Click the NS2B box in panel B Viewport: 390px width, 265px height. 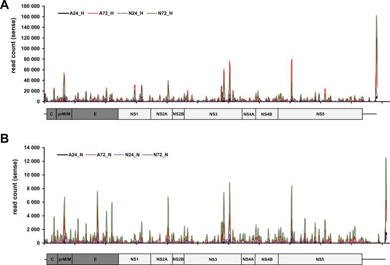tap(178, 259)
